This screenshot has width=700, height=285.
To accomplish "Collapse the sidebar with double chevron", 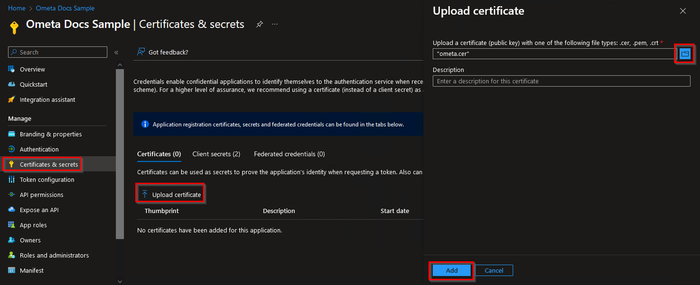I will [x=116, y=53].
